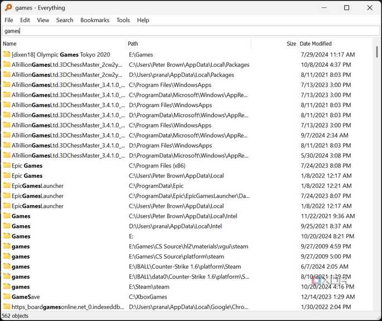Click path 'C:\Users\Peter Brown\AppData\Local\Packages'
The height and width of the screenshot is (321, 382).
[x=189, y=65]
